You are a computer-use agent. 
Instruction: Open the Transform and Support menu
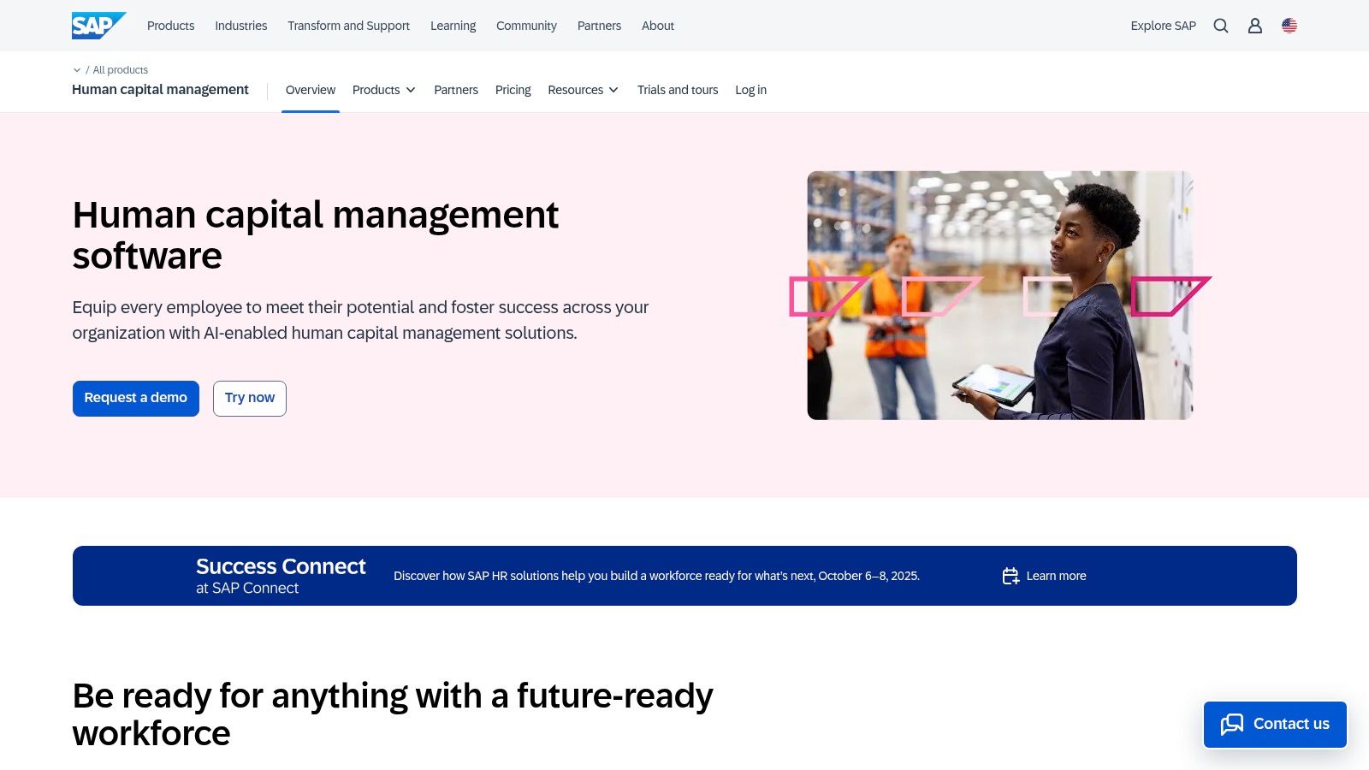click(348, 26)
